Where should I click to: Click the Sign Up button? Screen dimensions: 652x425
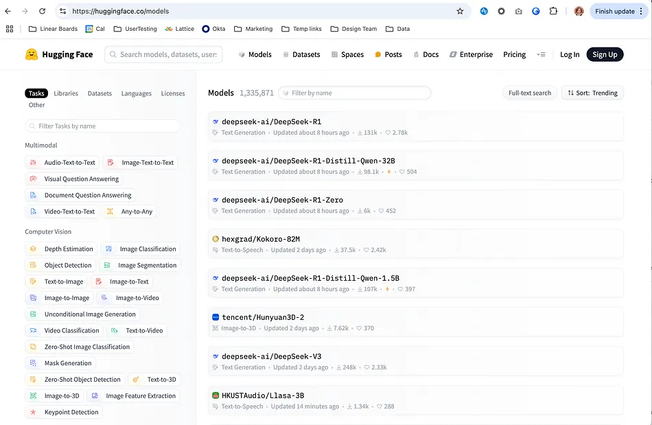pos(605,54)
